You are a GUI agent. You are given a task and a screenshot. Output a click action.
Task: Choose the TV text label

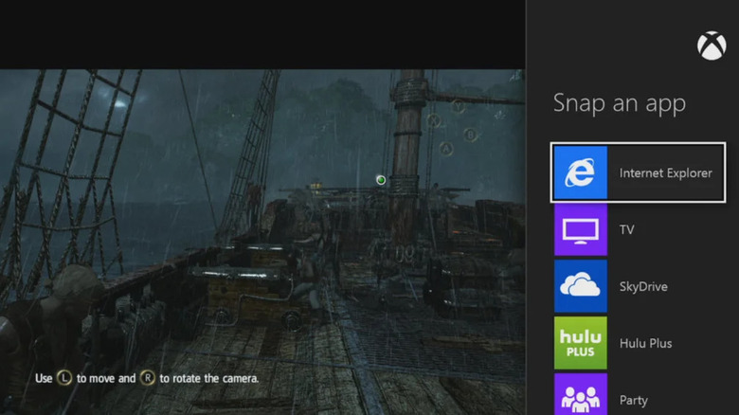pyautogui.click(x=627, y=229)
